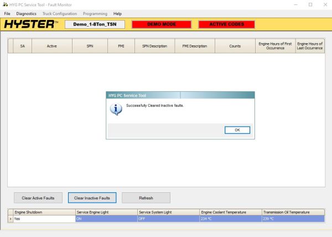Open the Help menu
332x237 pixels.
click(117, 13)
